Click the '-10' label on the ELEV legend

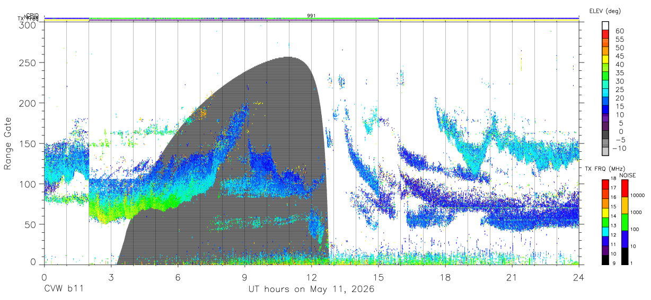coord(620,148)
